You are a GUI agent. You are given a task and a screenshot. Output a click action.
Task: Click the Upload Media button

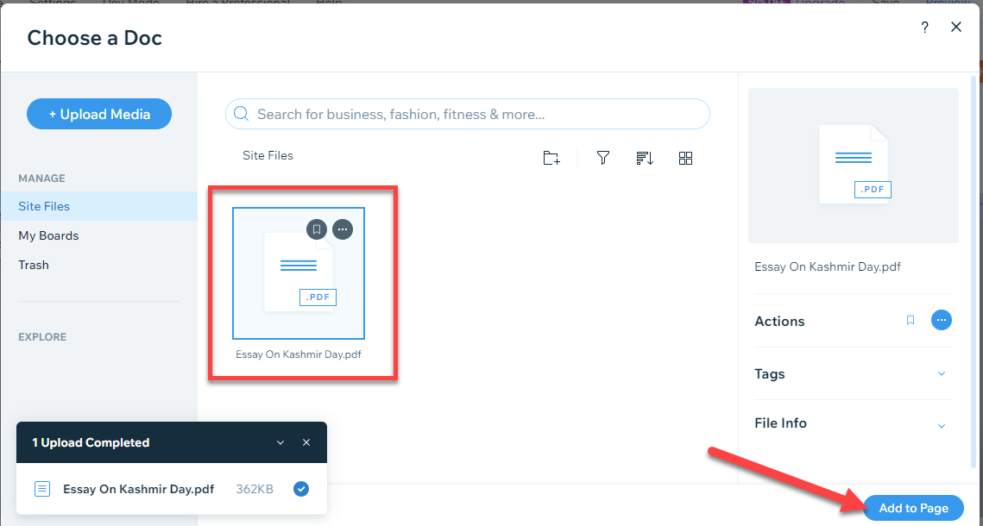[x=98, y=113]
